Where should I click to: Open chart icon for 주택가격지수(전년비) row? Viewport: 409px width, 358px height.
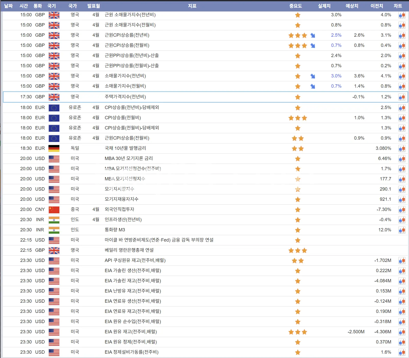(402, 97)
